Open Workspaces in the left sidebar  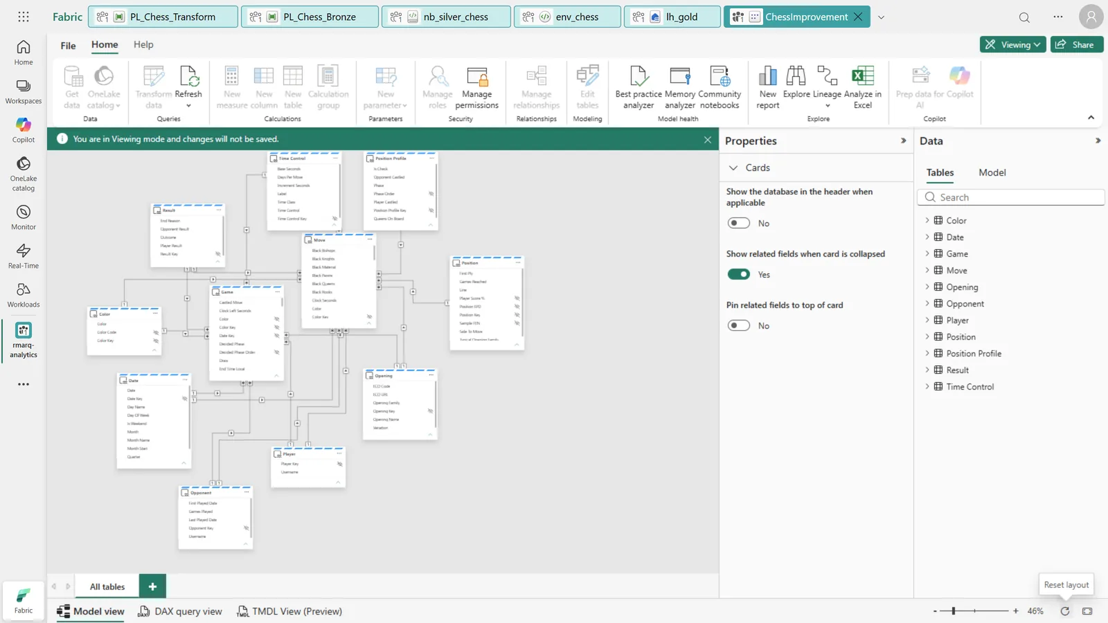[x=23, y=91]
